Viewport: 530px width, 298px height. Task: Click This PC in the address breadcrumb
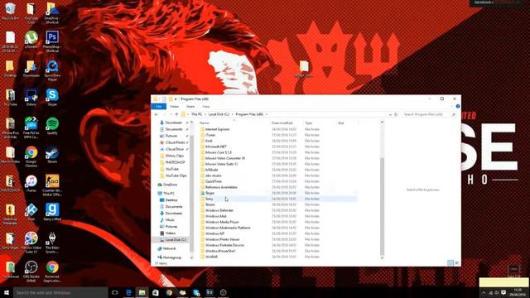(x=197, y=114)
